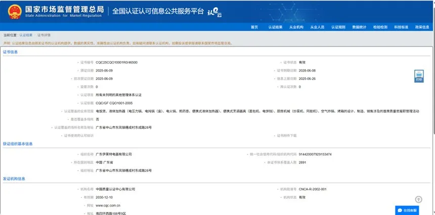Click 否 beside 是否覆盖多场所
This screenshot has width=435, height=215.
click(98, 120)
